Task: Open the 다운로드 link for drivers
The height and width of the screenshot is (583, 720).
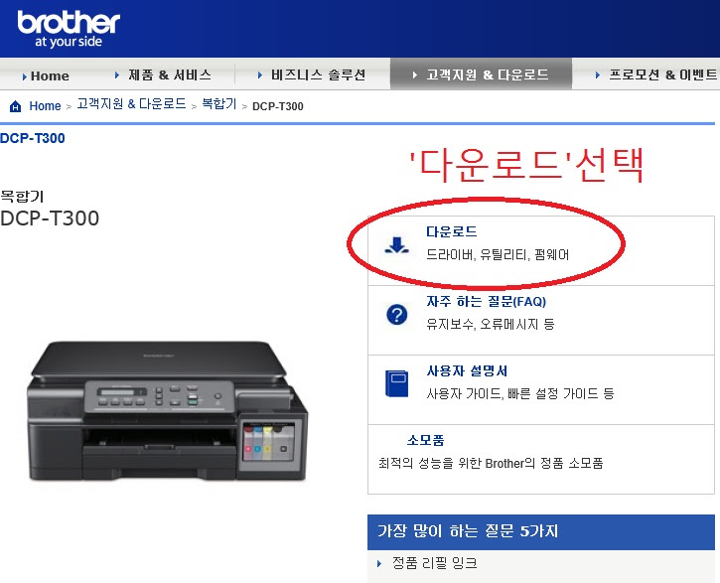Action: (x=452, y=231)
